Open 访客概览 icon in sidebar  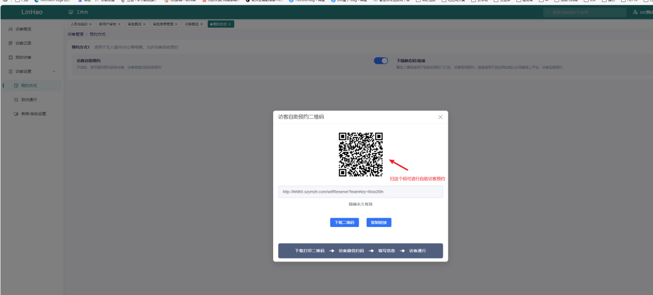point(10,29)
